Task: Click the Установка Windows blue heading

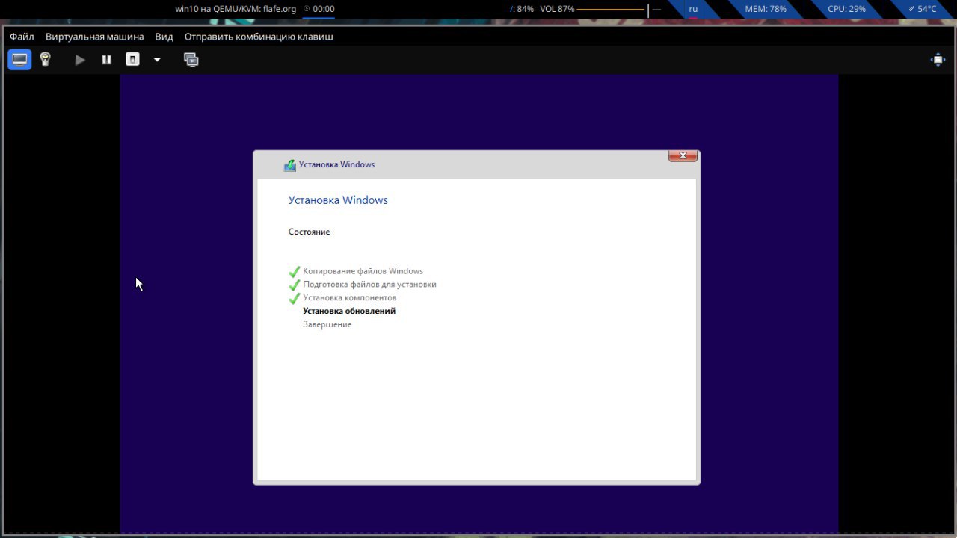Action: 338,200
